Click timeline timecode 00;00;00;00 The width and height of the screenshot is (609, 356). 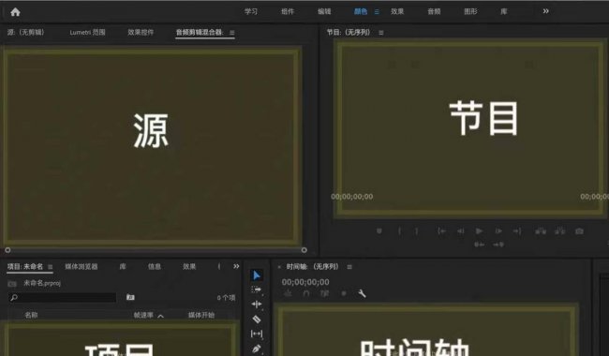305,282
